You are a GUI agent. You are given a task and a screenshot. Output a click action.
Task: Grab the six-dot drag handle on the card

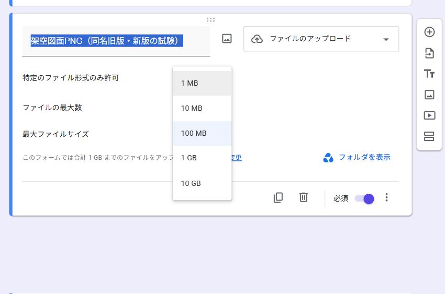210,19
